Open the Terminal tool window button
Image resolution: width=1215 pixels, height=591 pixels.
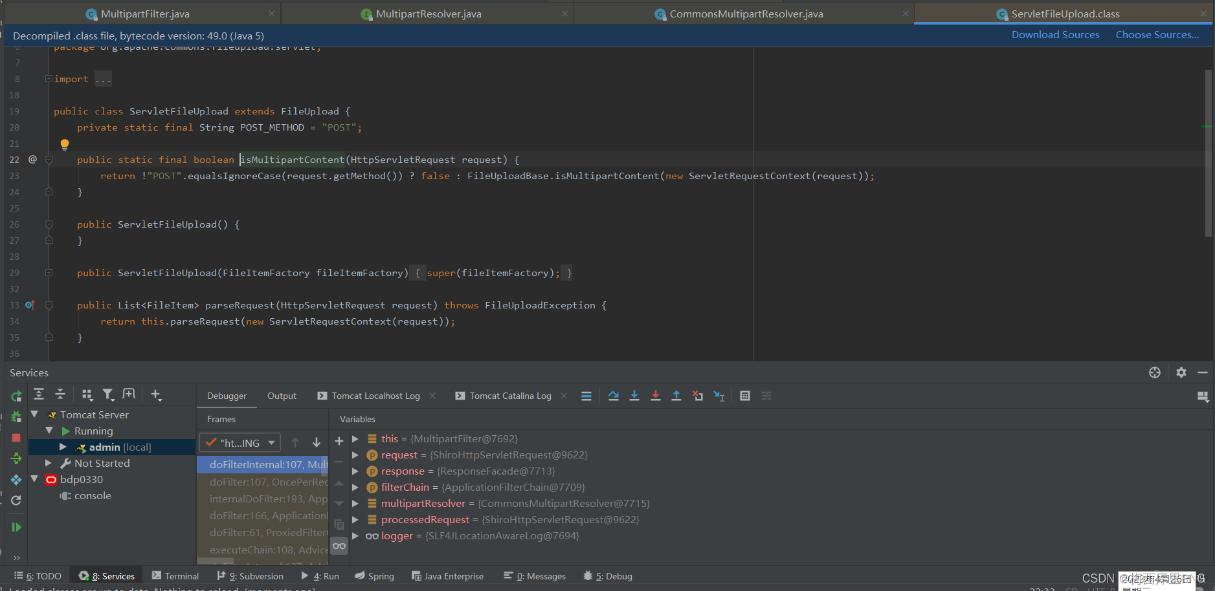(x=175, y=576)
